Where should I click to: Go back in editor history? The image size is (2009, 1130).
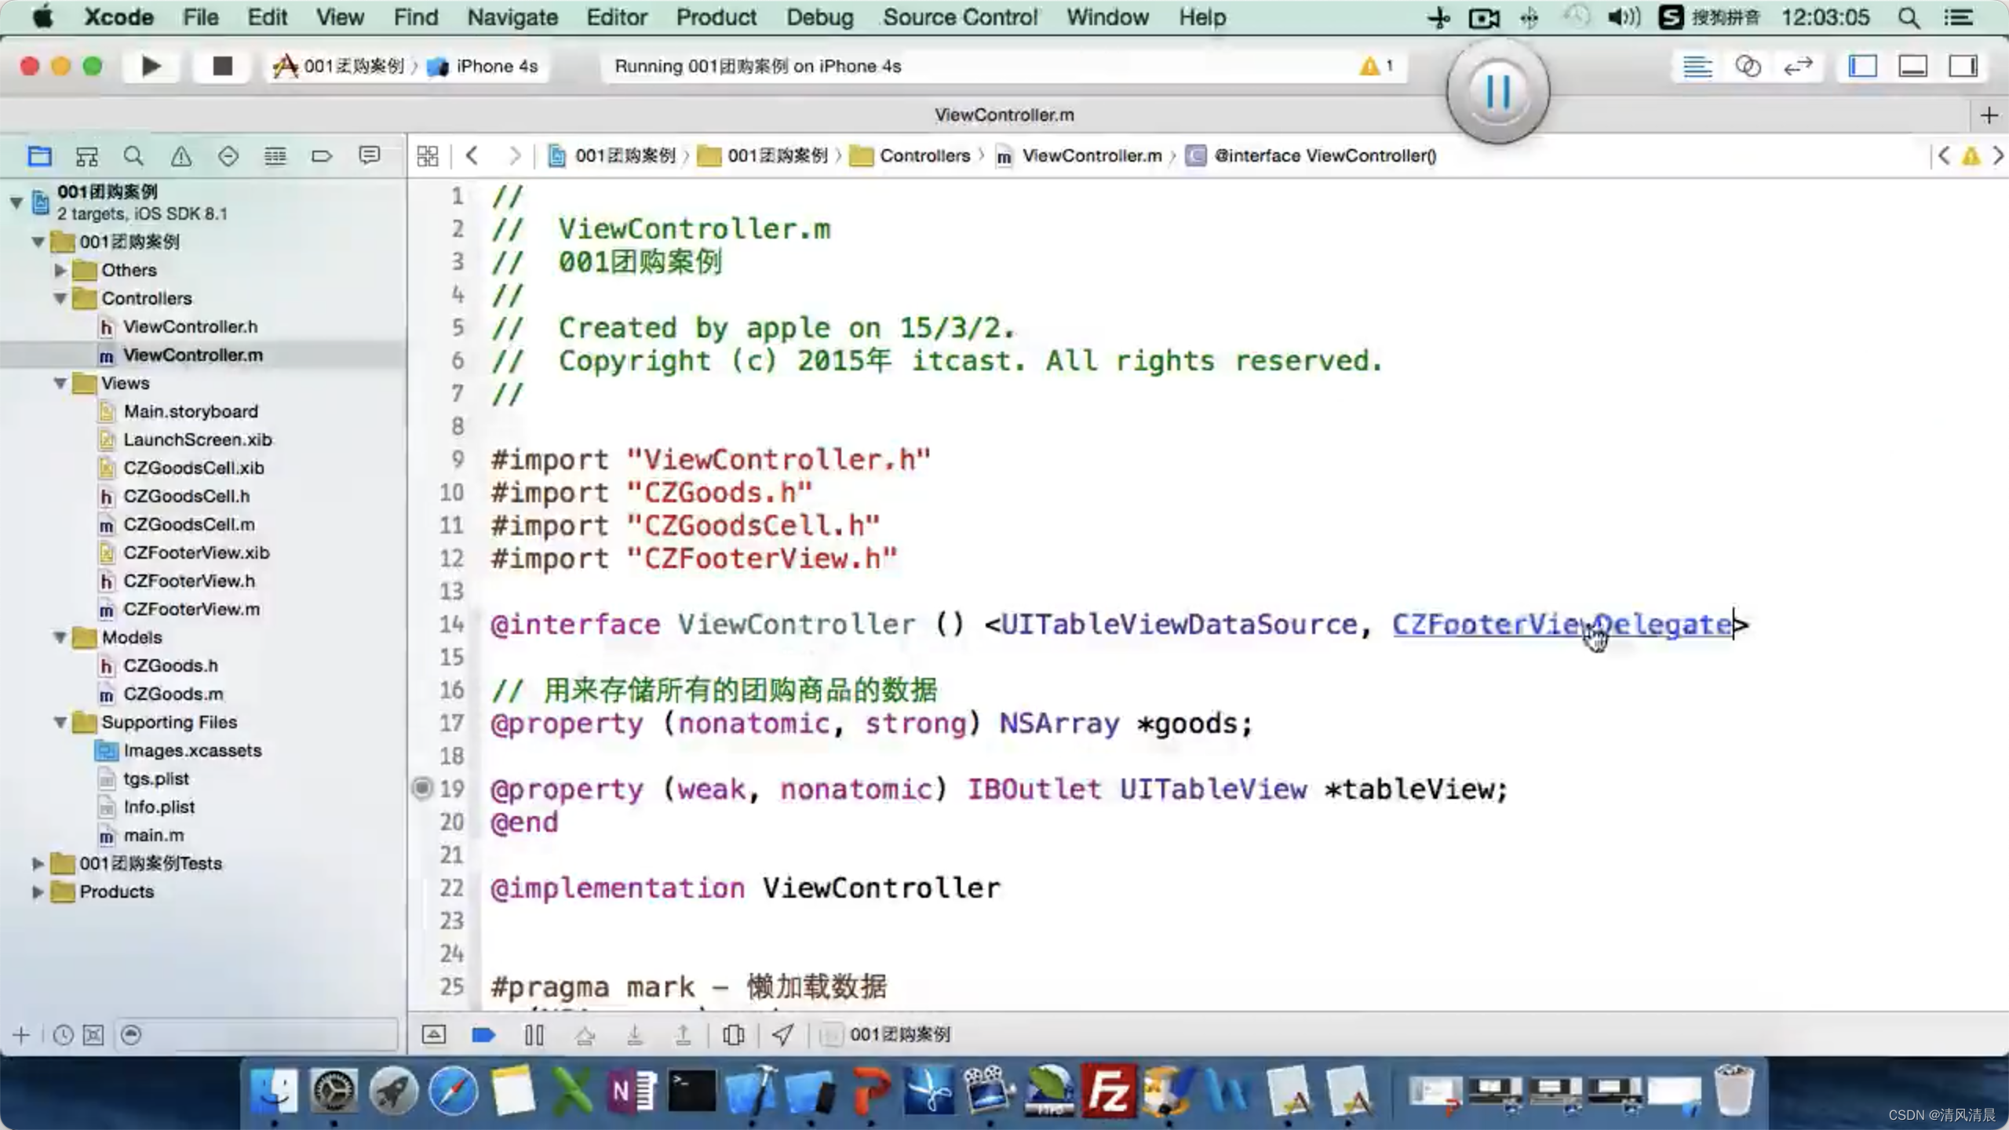[x=472, y=156]
